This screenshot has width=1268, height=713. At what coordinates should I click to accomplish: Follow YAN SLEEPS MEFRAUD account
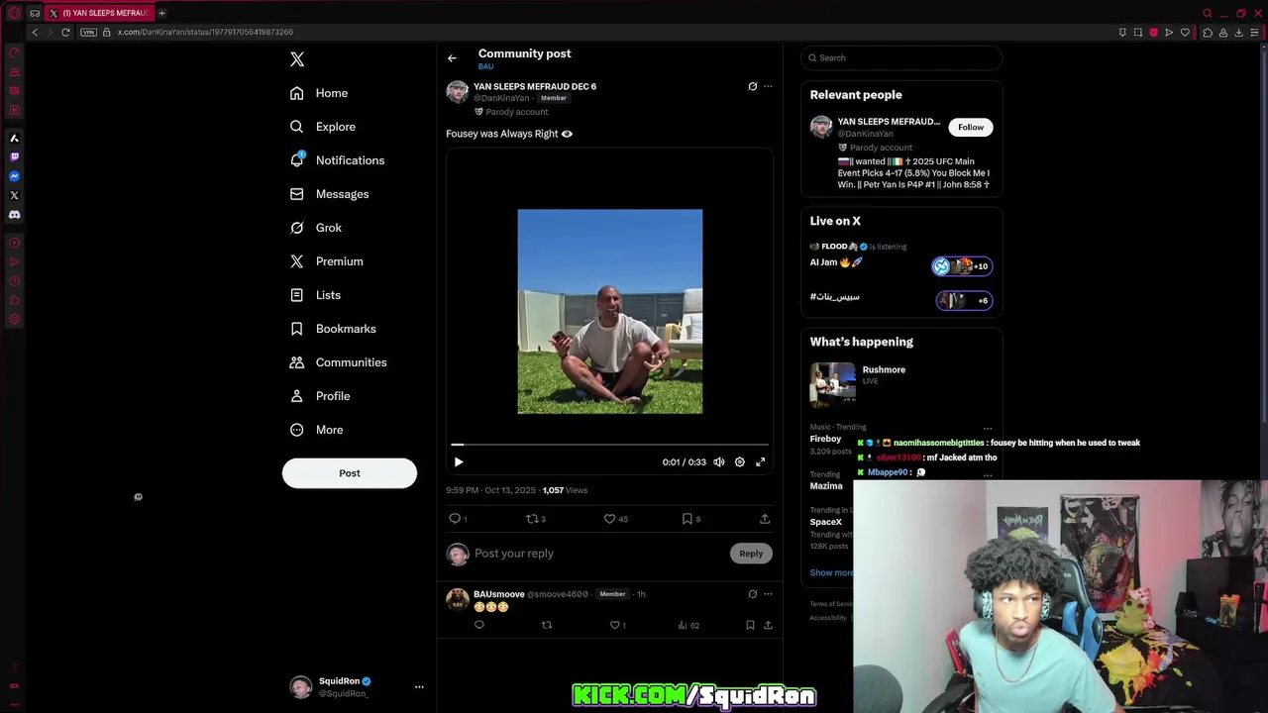(x=971, y=127)
